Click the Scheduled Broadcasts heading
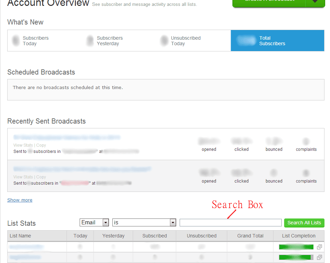Screen dimensions: 330x263 click(41, 72)
